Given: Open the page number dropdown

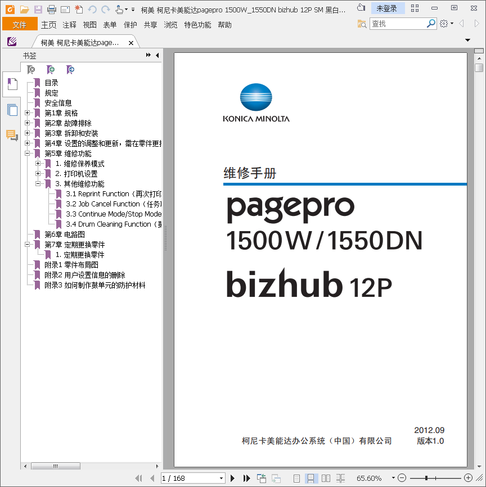Looking at the screenshot, I should [221, 479].
